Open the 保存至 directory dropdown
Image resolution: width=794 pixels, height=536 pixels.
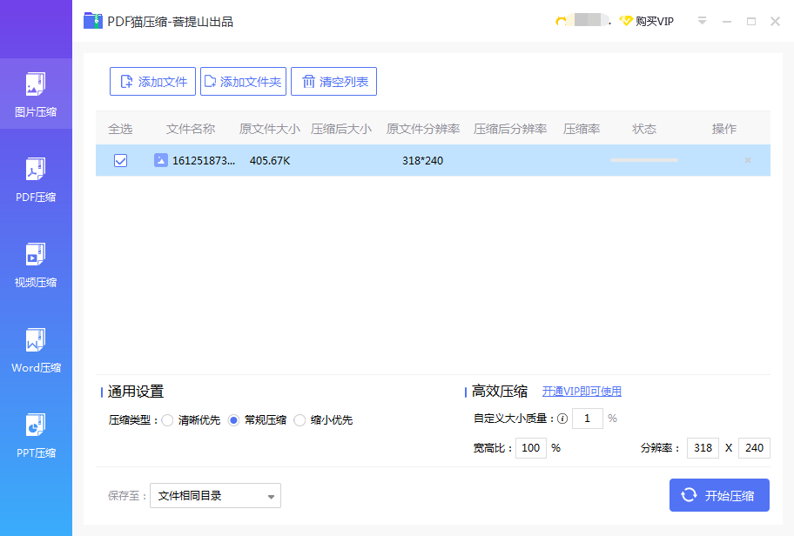(215, 495)
